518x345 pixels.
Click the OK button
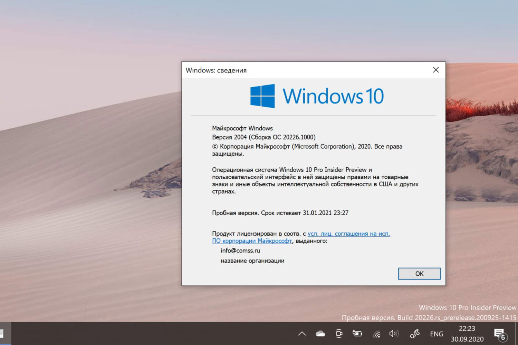419,273
